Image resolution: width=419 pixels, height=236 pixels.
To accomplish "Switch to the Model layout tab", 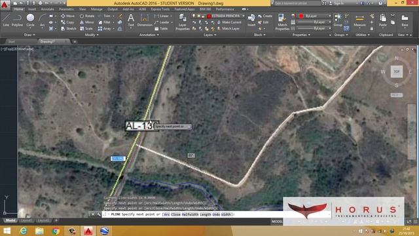I will [x=10, y=220].
